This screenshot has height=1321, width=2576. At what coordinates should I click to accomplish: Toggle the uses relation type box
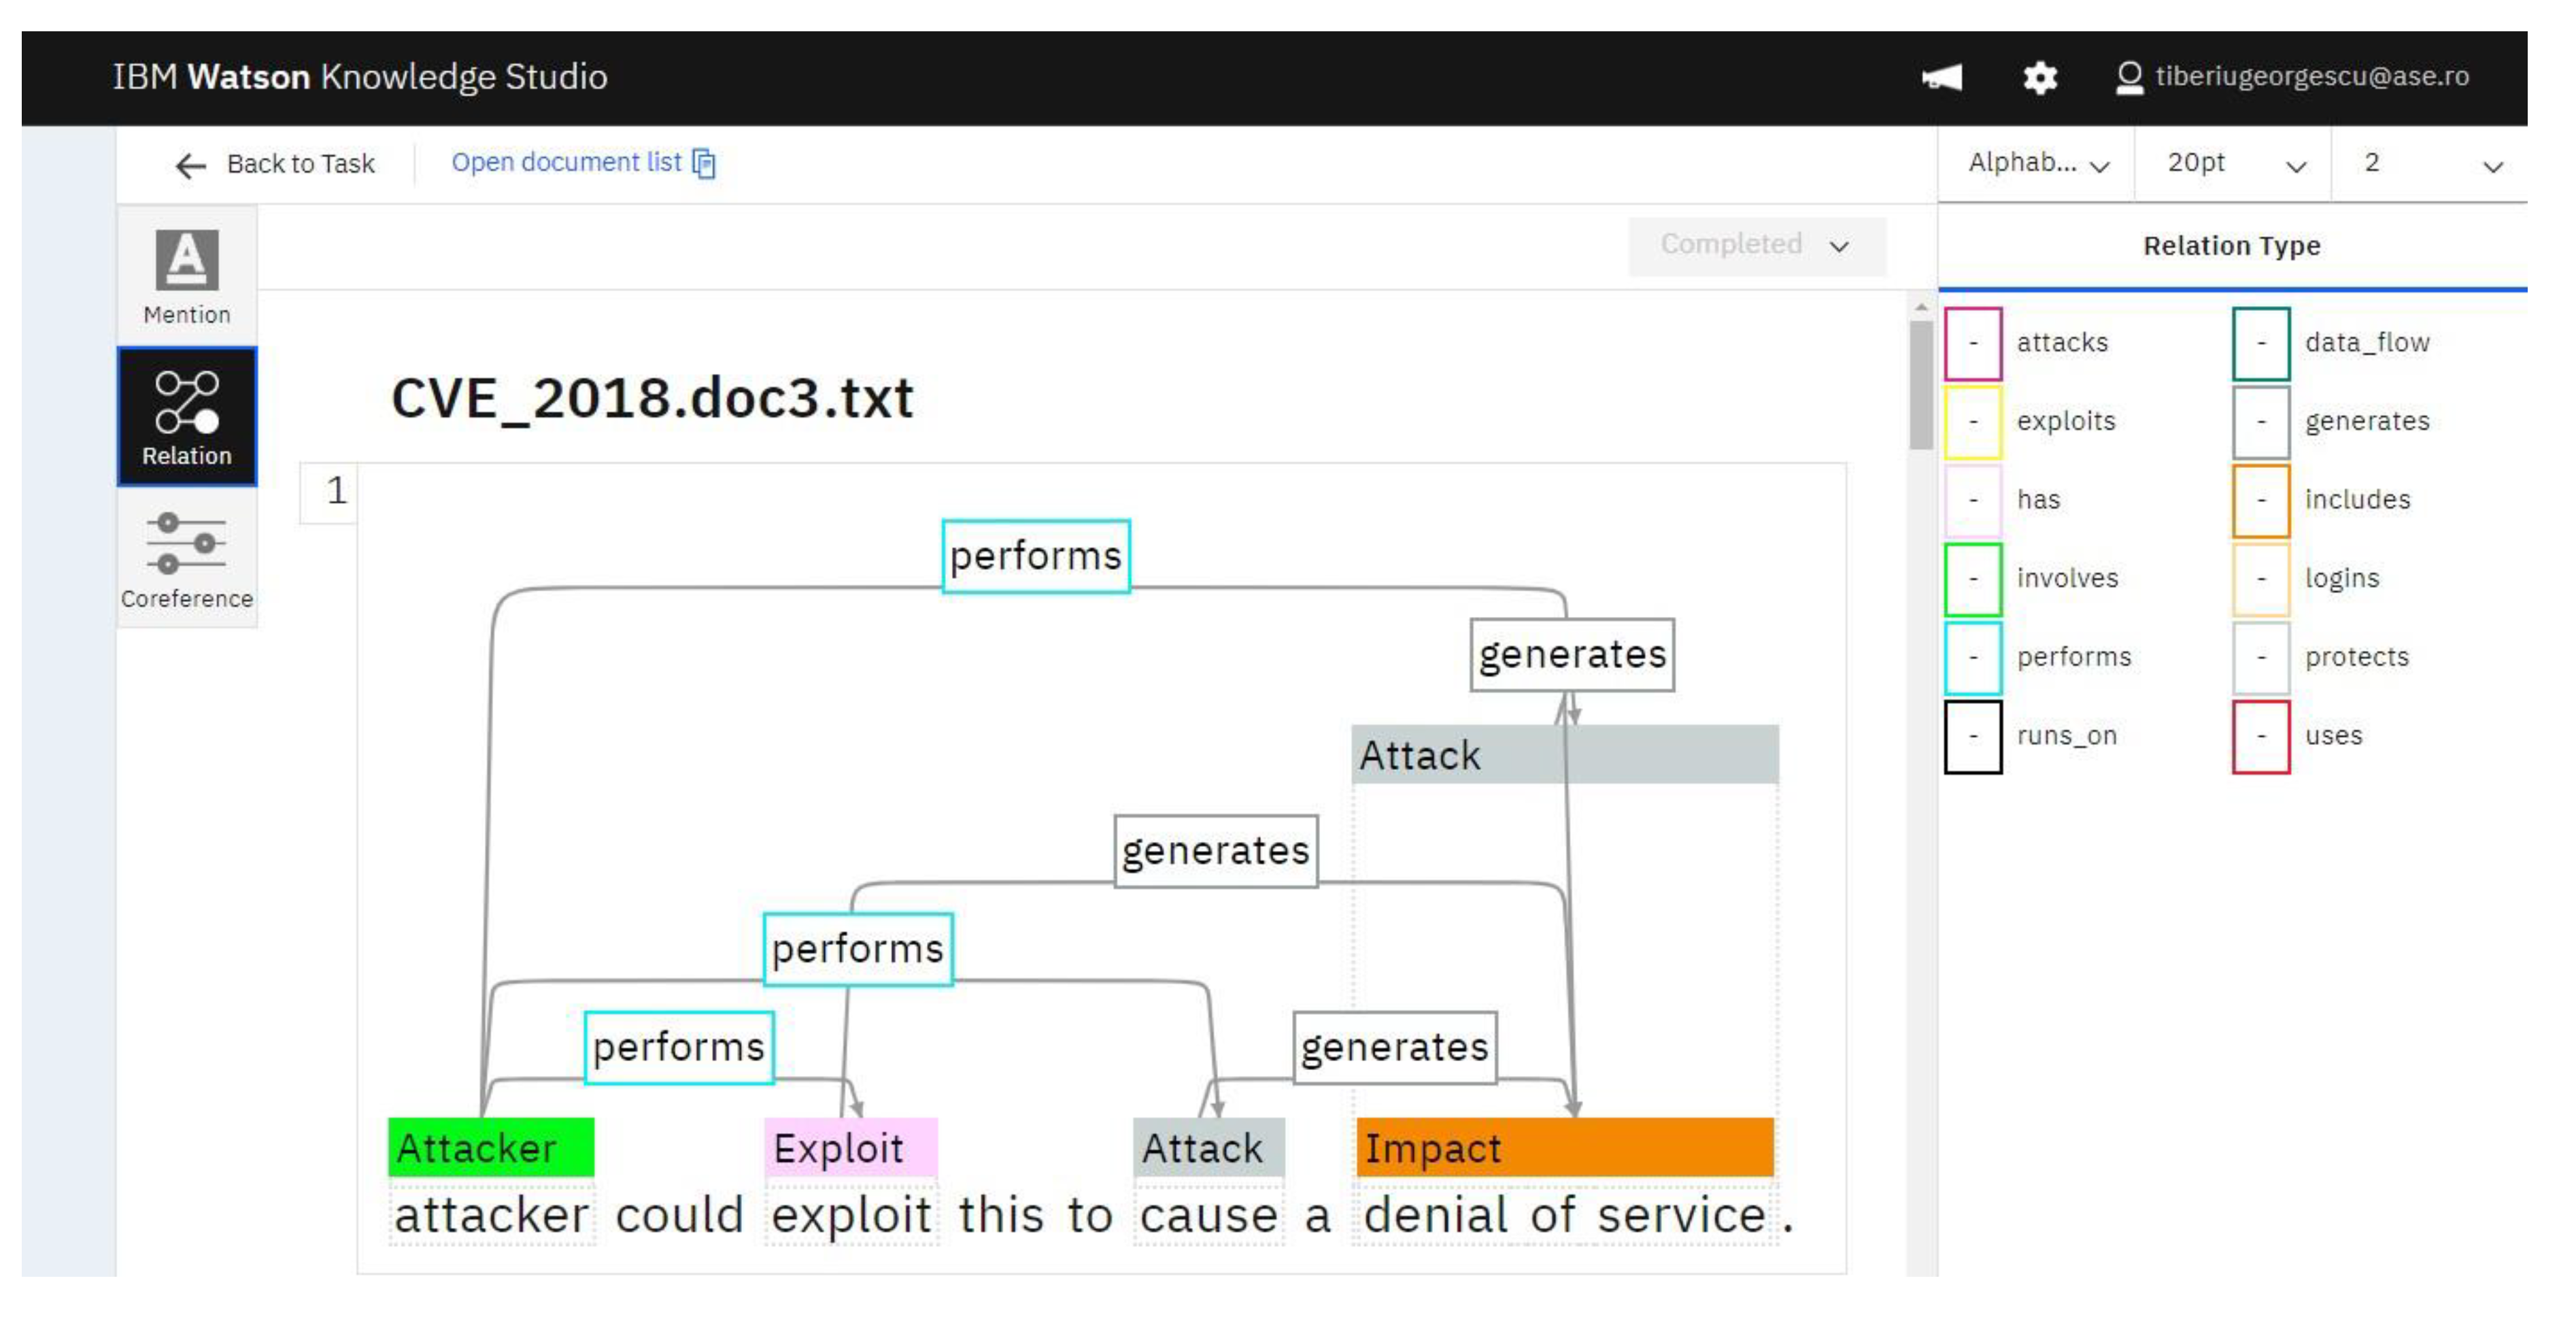tap(2261, 736)
